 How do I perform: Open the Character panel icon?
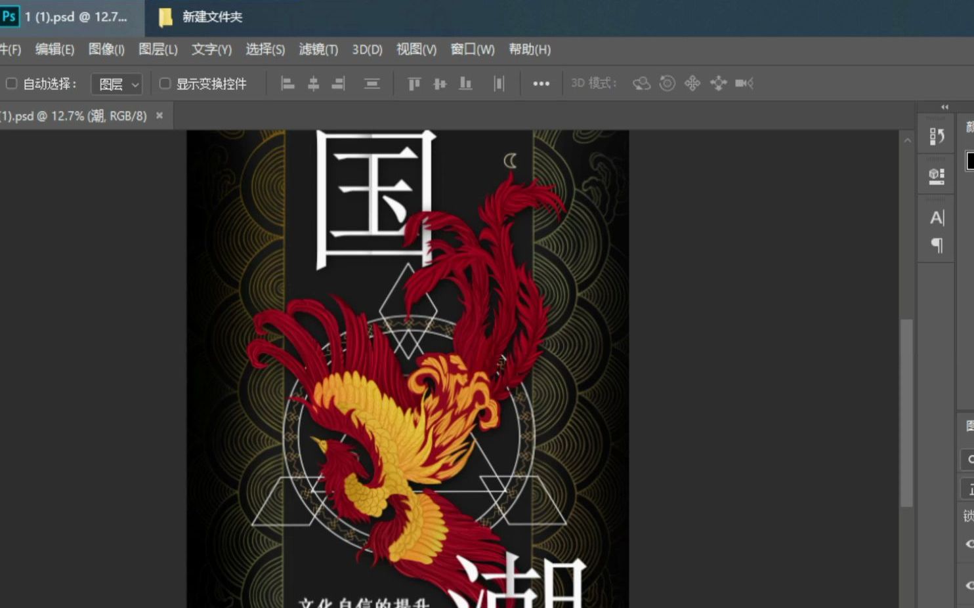[937, 218]
